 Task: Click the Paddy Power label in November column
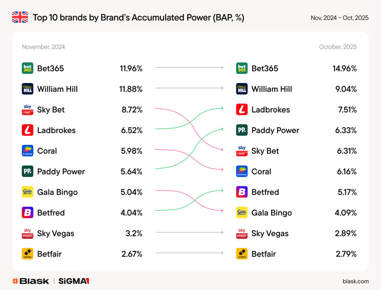click(x=61, y=172)
